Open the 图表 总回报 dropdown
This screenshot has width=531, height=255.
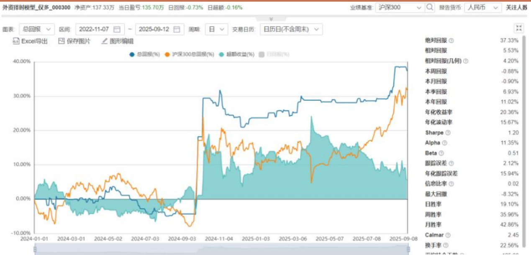point(36,29)
